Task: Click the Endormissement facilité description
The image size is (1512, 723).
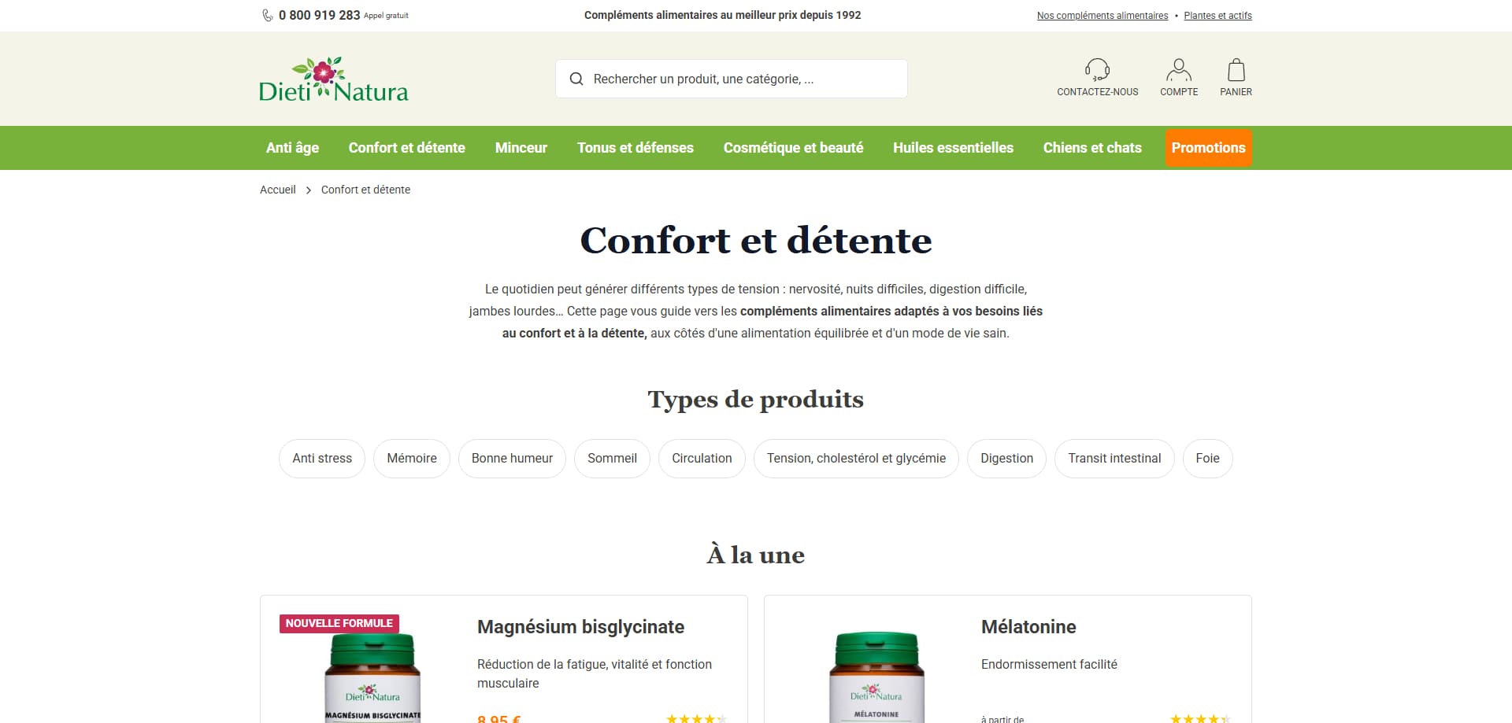Action: coord(1049,665)
